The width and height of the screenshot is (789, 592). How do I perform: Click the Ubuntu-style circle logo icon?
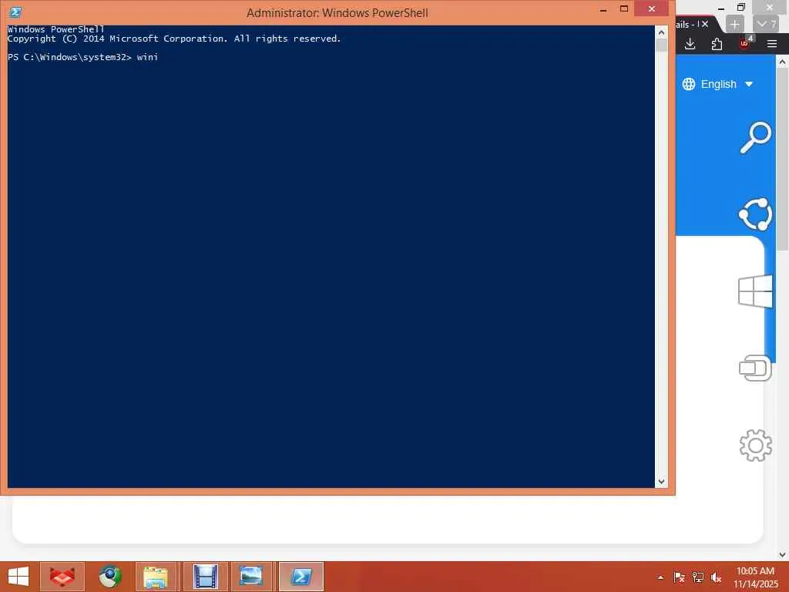755,214
